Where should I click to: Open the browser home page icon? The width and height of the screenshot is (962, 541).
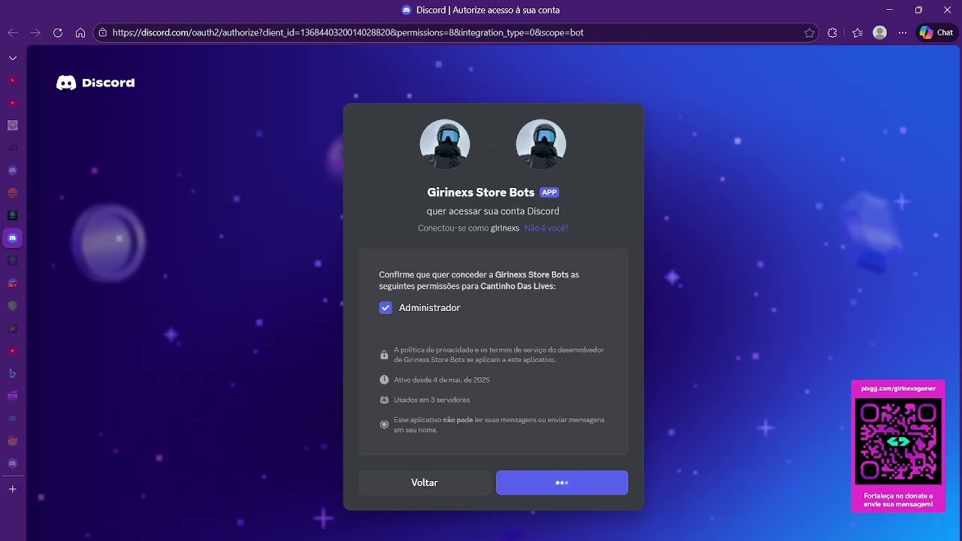pos(80,33)
